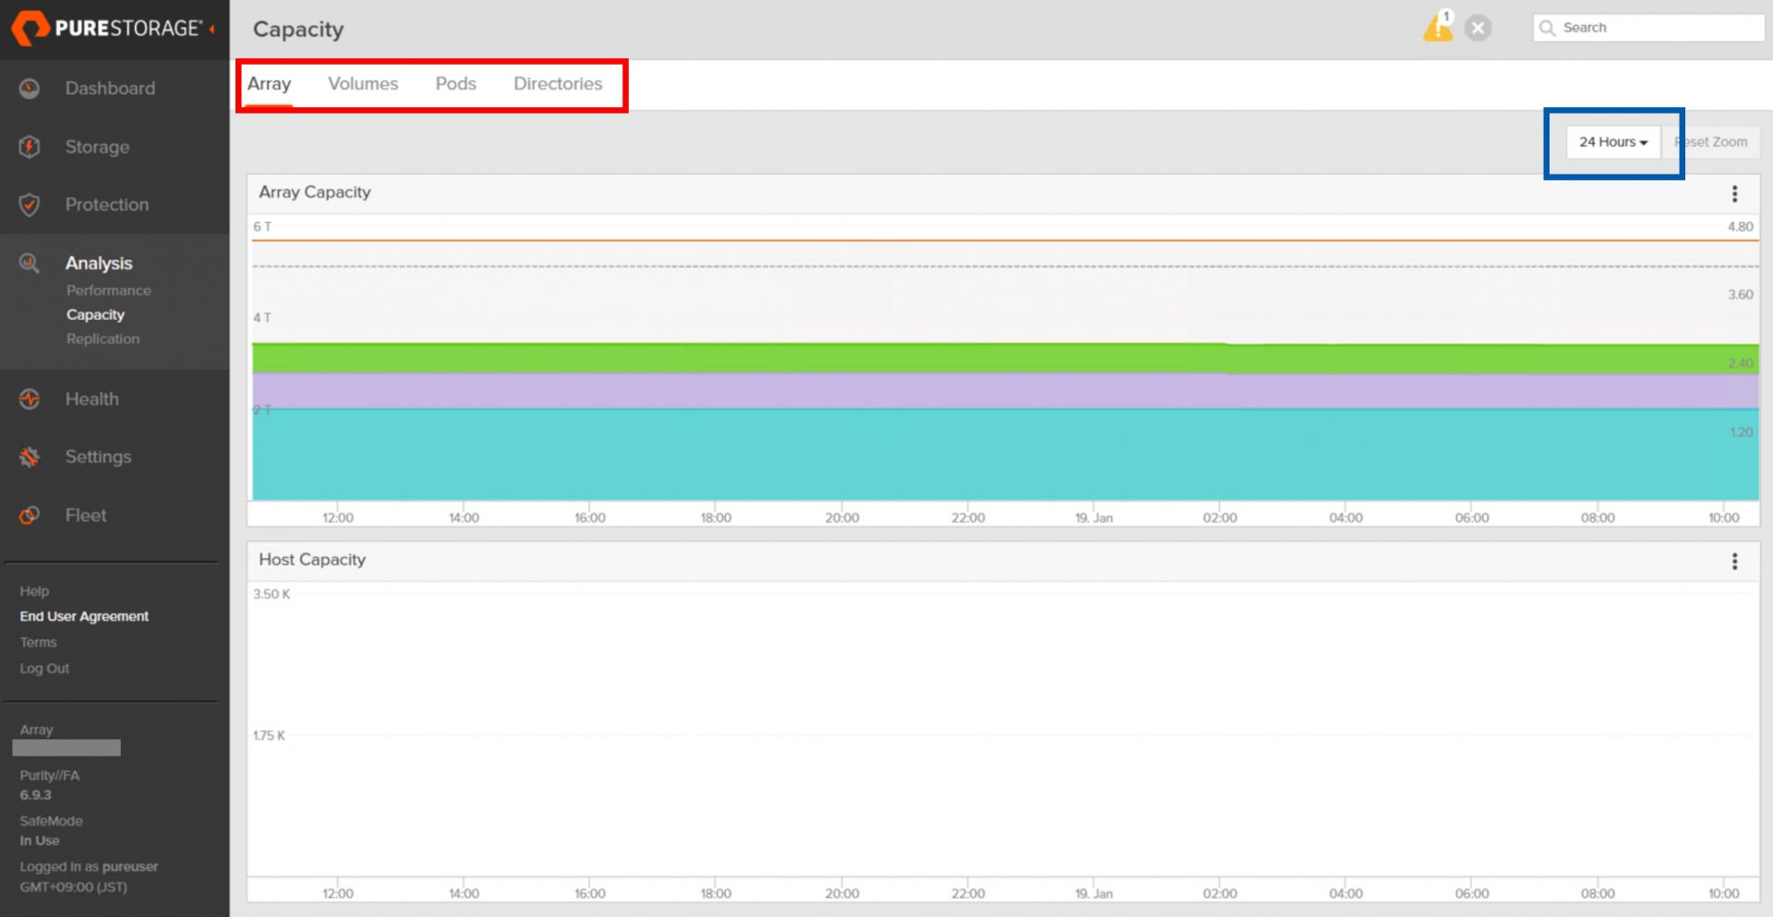This screenshot has height=917, width=1773.
Task: Click the Settings gear icon
Action: point(30,457)
